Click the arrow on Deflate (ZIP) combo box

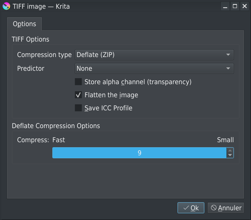(x=228, y=55)
